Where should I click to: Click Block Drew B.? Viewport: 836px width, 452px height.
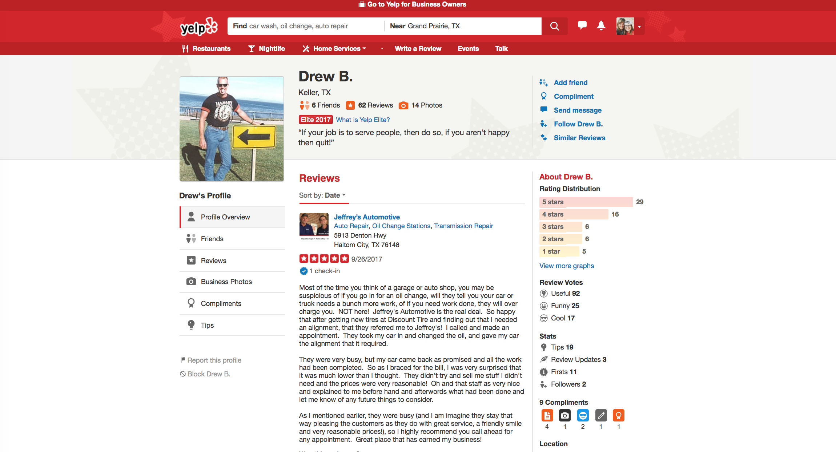point(205,374)
